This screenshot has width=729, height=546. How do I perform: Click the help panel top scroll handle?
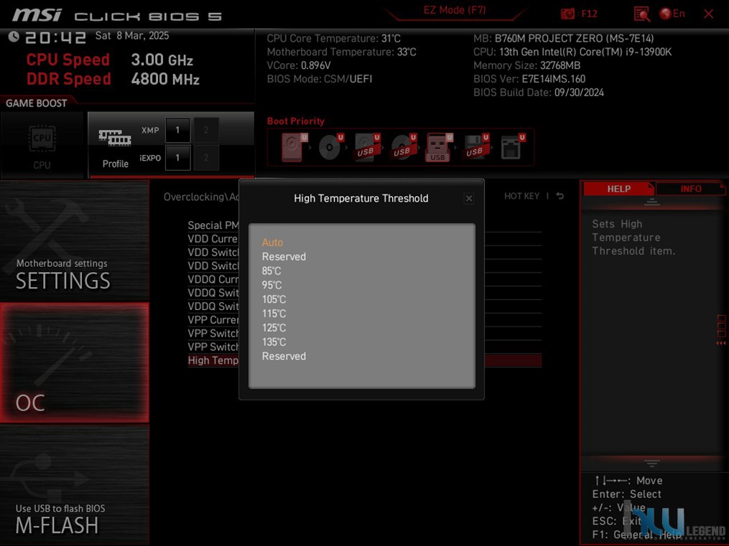652,202
